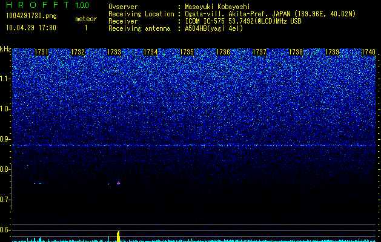Click the 1.1 kHz axis label
Viewport: 381px width, 242px height.
click(5, 79)
